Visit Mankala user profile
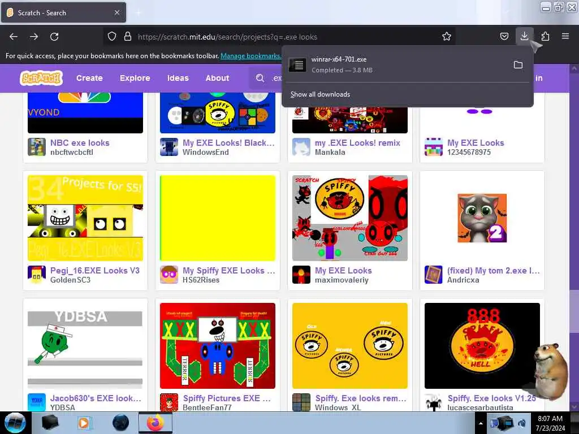579x434 pixels. [x=330, y=152]
